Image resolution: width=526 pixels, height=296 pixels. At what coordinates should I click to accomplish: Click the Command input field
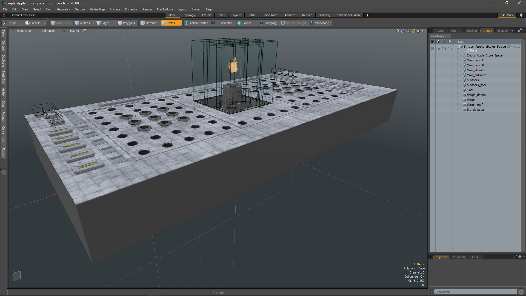pos(475,292)
